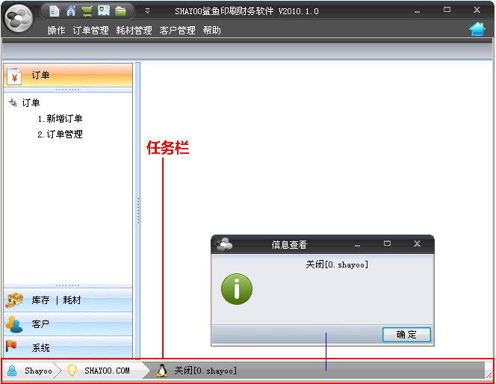Click the yen document icon beside 订单
Viewport: 496px width, 384px height.
click(14, 76)
